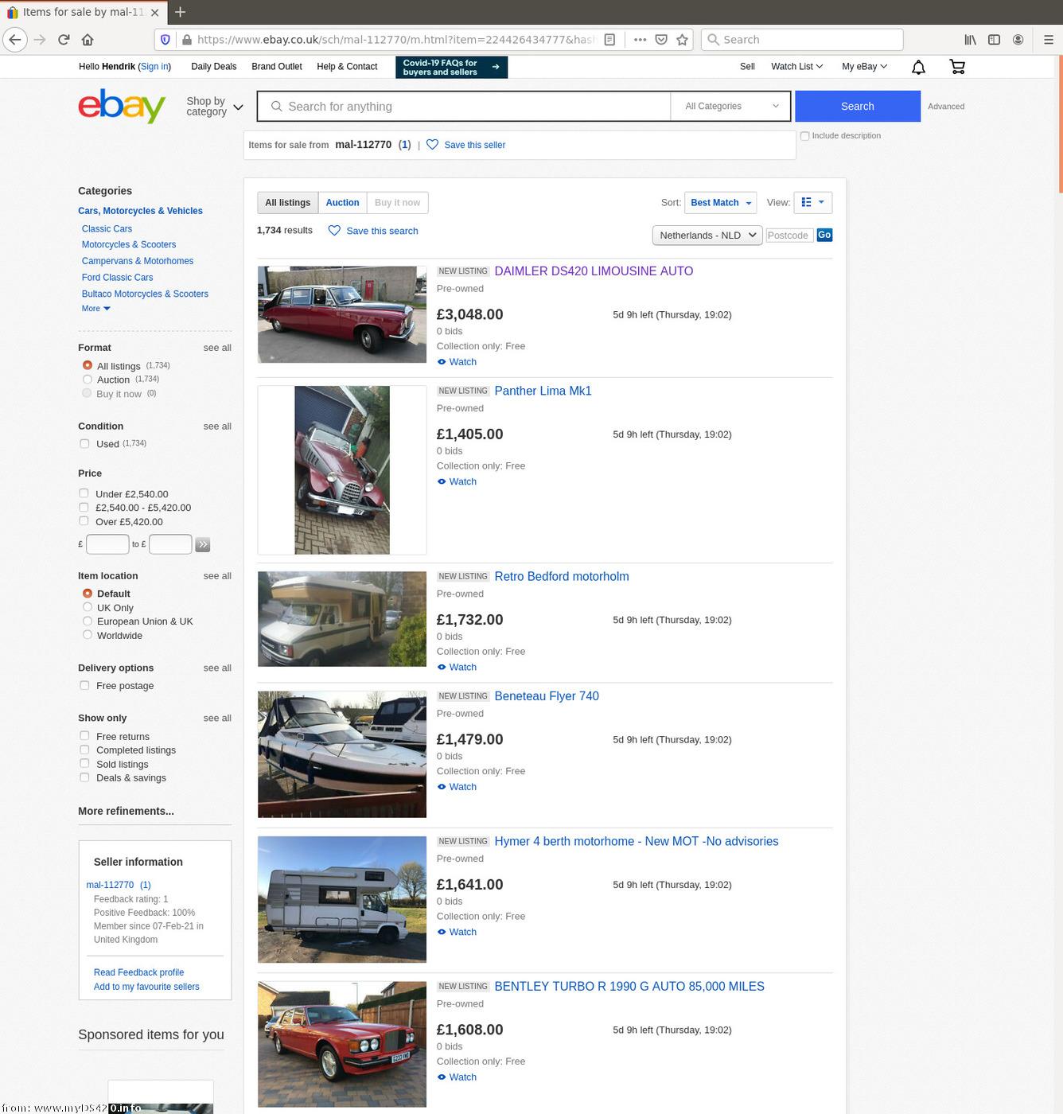Switch to the All listings tab
Viewport: 1063px width, 1114px height.
tap(288, 203)
